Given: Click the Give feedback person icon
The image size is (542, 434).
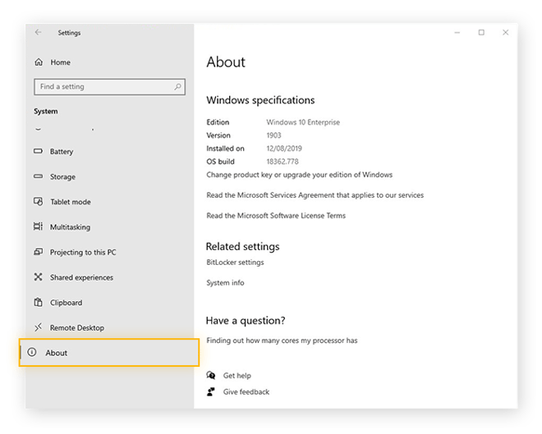Looking at the screenshot, I should (211, 391).
